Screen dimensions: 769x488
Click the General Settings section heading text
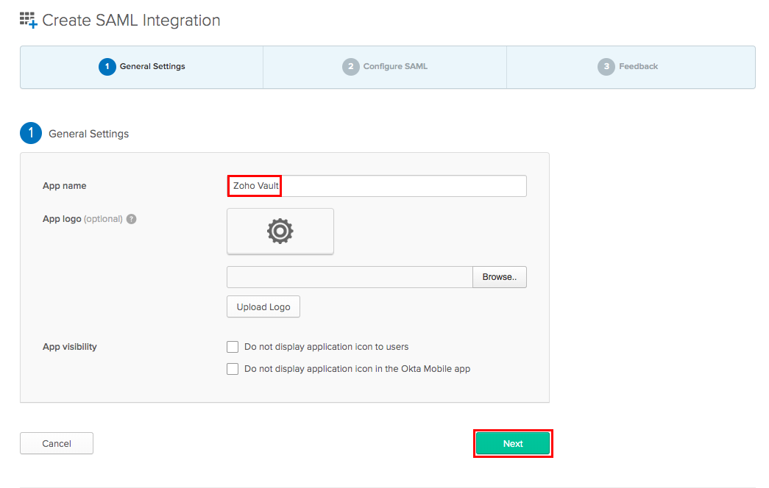[88, 134]
